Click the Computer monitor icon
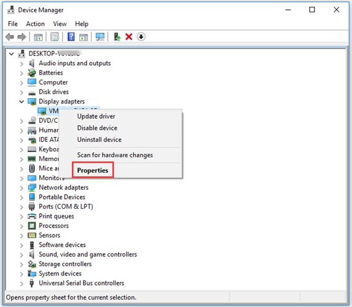352x307 pixels. [32, 82]
